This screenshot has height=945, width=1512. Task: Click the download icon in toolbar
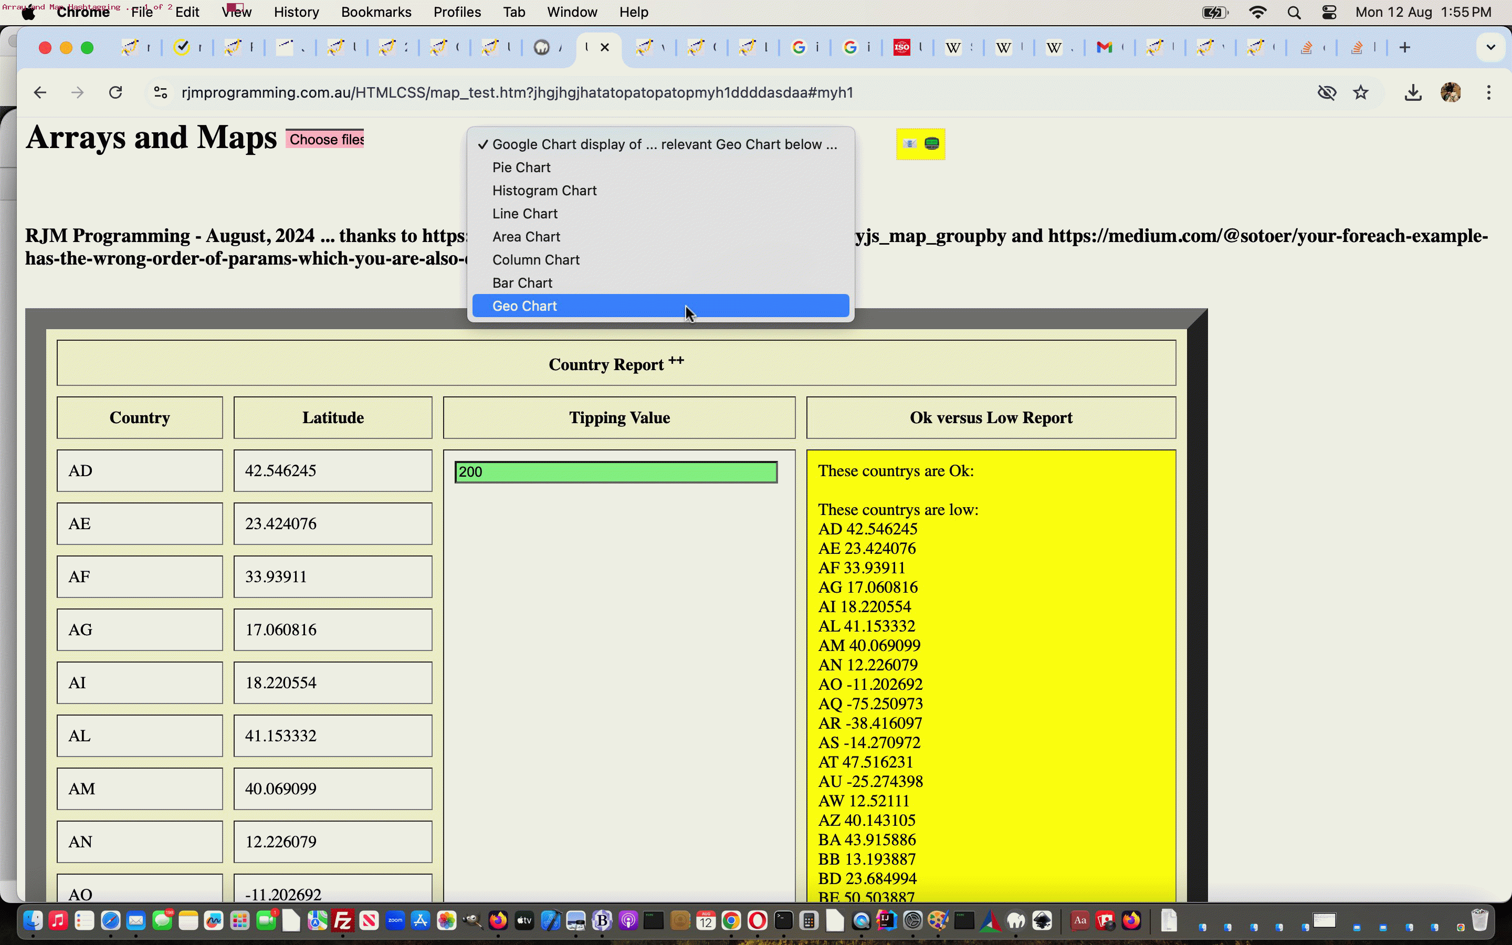click(1412, 92)
